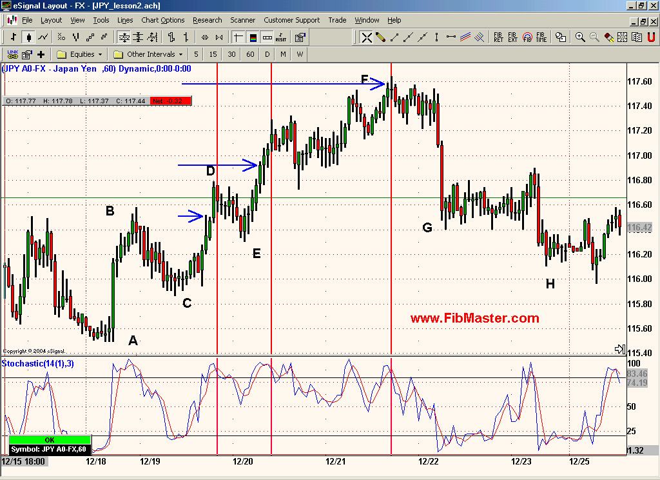Select the FIB EXT extension tool
The width and height of the screenshot is (660, 480).
point(512,37)
